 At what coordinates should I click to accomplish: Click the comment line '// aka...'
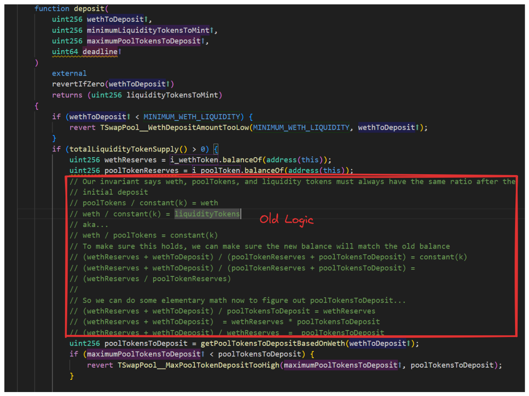click(89, 224)
